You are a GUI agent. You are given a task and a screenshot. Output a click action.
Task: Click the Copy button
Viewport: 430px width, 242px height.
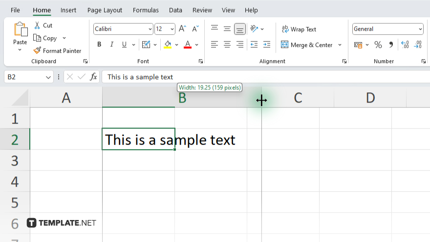[x=45, y=38]
